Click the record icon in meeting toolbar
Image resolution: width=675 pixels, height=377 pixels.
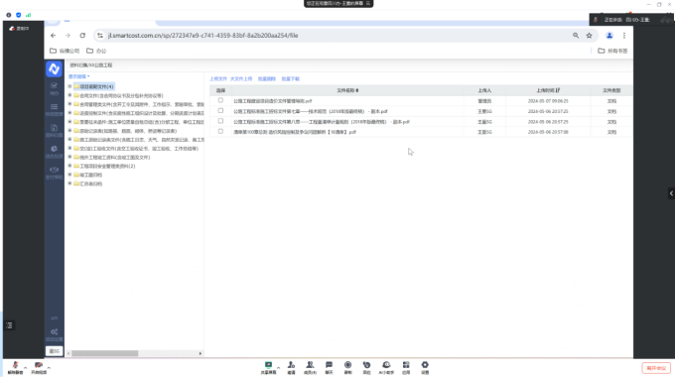coord(347,365)
